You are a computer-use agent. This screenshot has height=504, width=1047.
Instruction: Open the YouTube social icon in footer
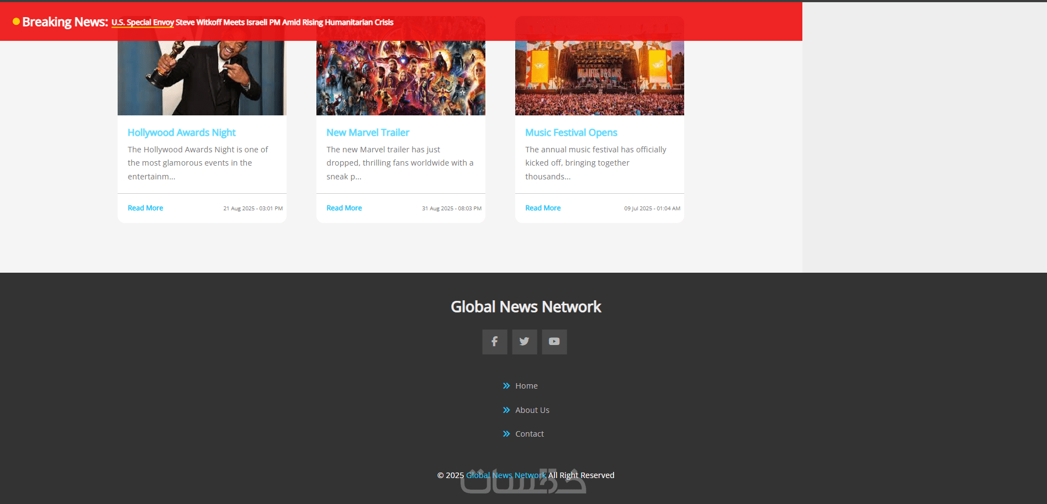click(x=554, y=342)
